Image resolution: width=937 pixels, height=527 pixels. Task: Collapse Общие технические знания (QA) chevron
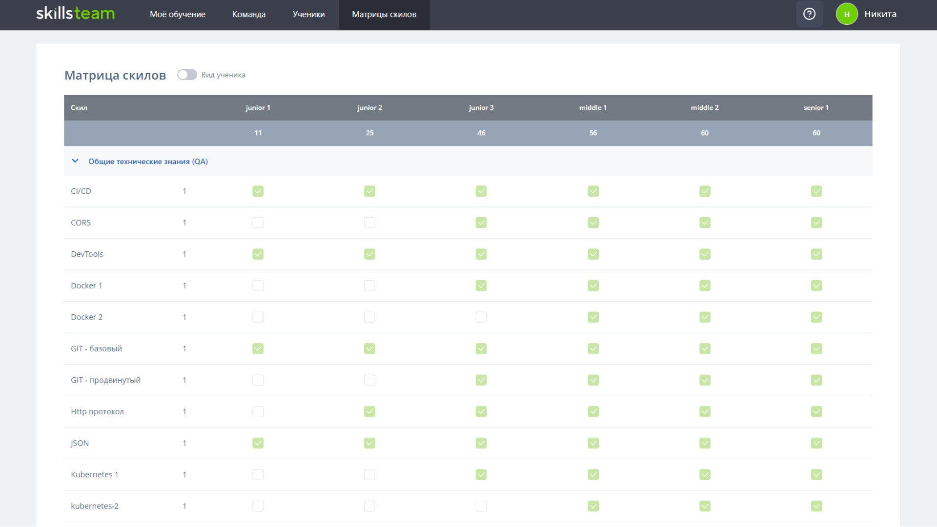point(75,161)
